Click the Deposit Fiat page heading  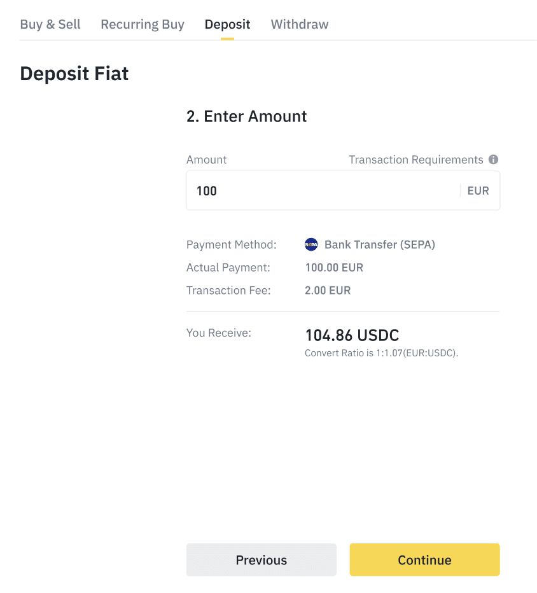tap(74, 74)
